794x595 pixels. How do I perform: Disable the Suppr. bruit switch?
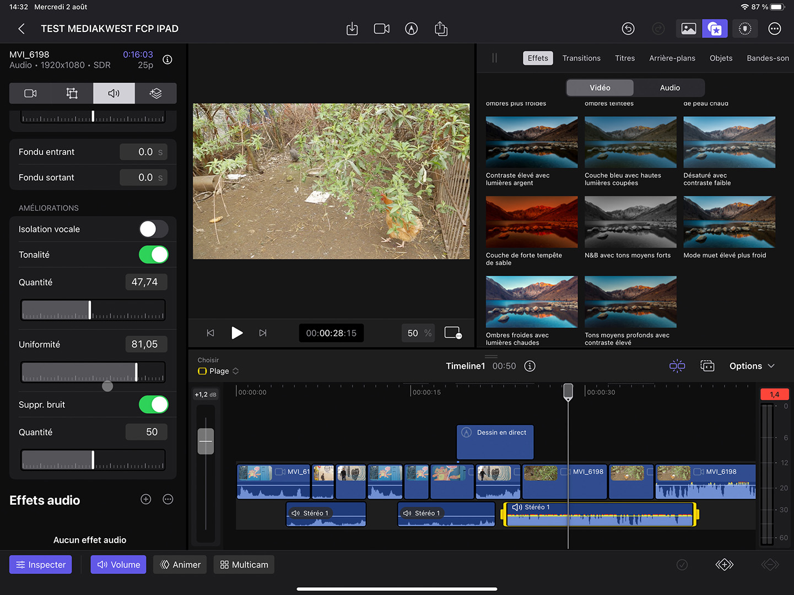click(153, 404)
